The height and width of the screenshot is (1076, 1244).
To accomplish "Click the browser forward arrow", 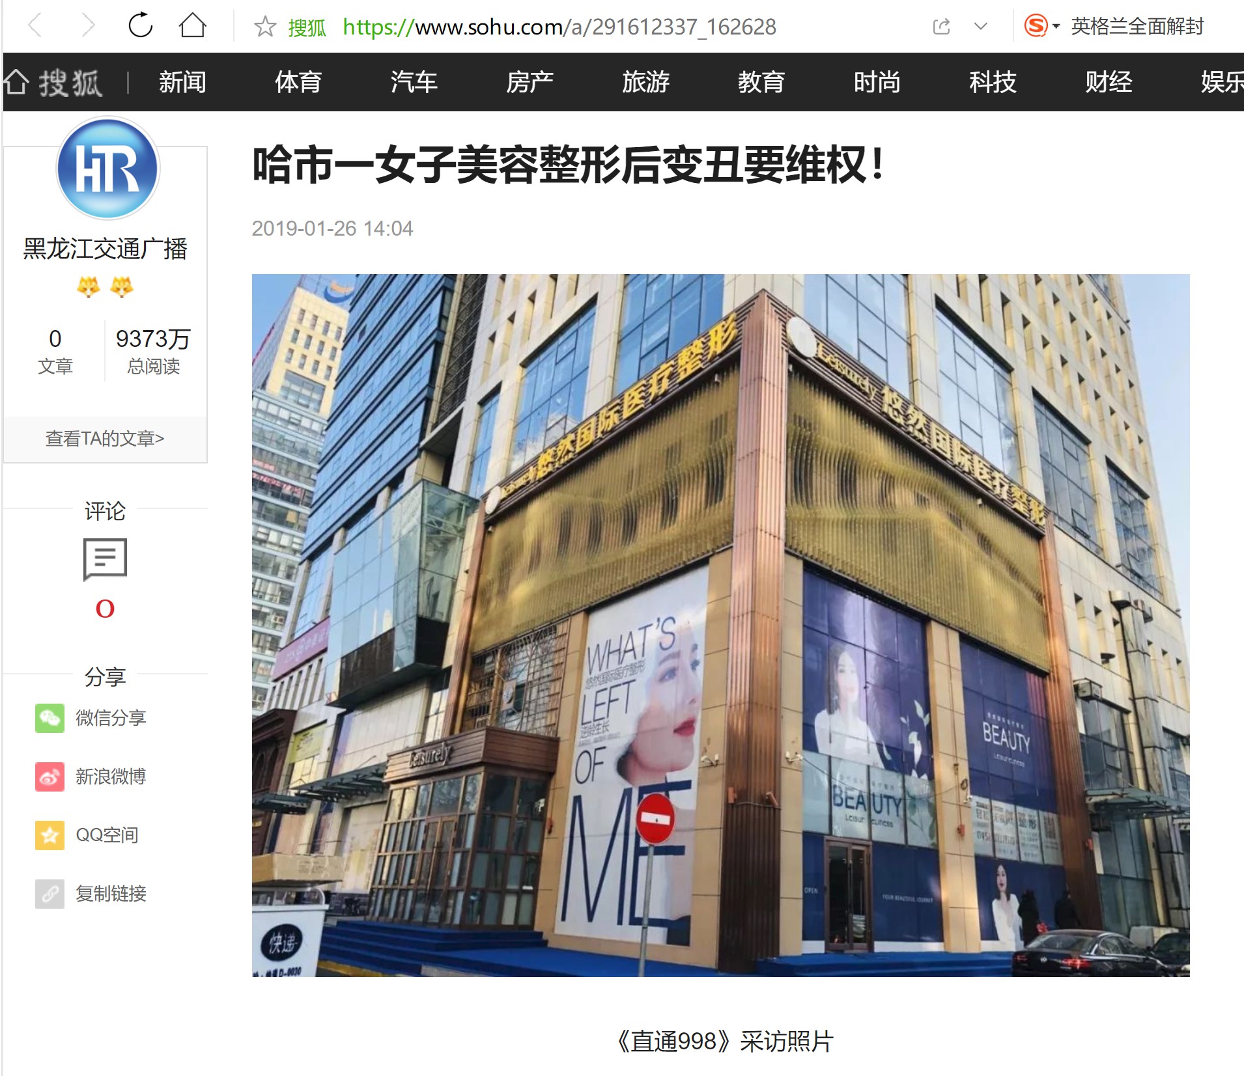I will click(x=88, y=26).
